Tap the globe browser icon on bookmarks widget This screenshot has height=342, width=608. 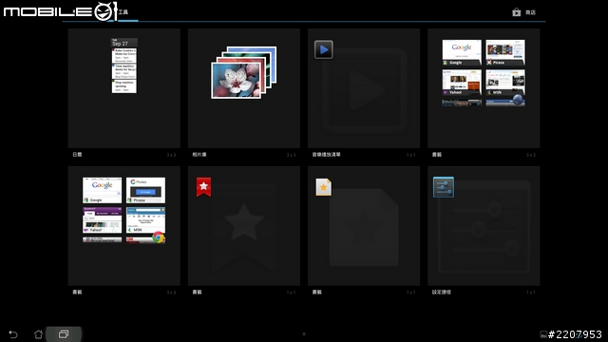coord(518,100)
